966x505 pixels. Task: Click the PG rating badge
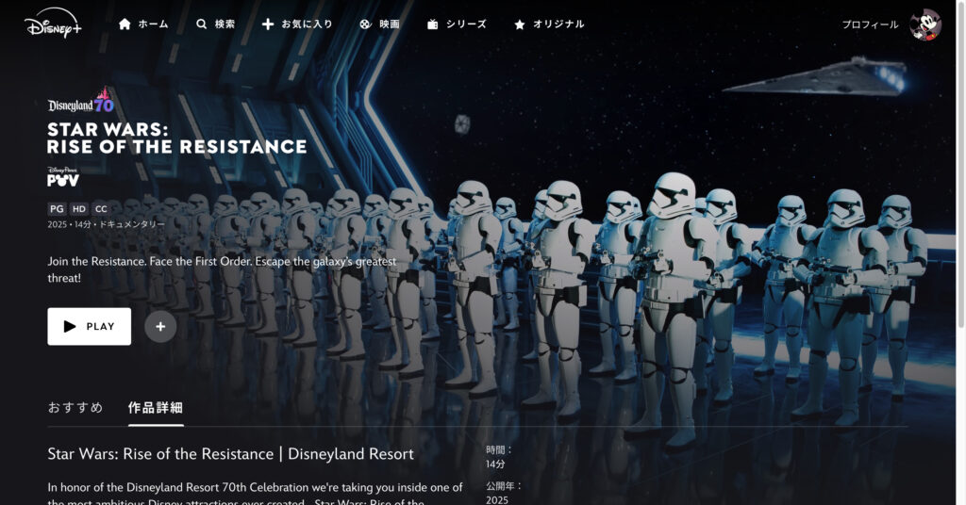[x=57, y=209]
